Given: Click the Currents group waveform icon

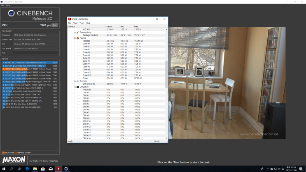Looking at the screenshot, I should [x=77, y=81].
